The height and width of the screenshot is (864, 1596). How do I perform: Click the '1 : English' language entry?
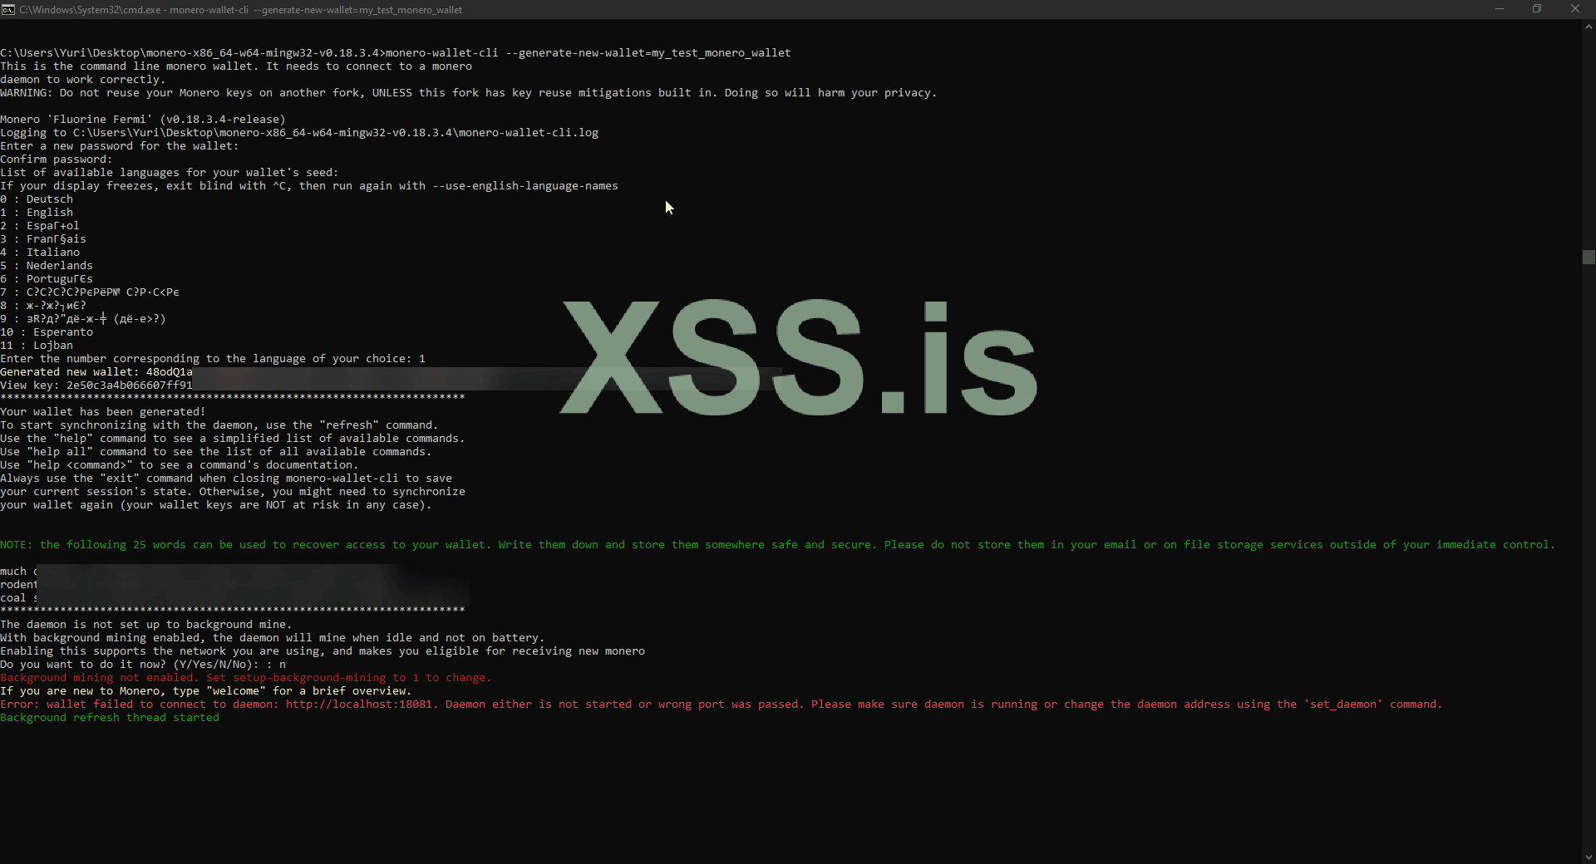37,213
